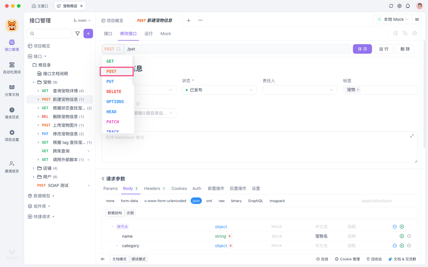The width and height of the screenshot is (428, 267).
Task: Click the 删除 button
Action: 405,49
